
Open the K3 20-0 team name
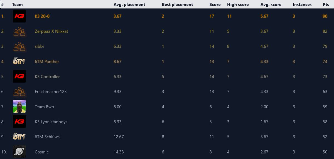(x=42, y=16)
